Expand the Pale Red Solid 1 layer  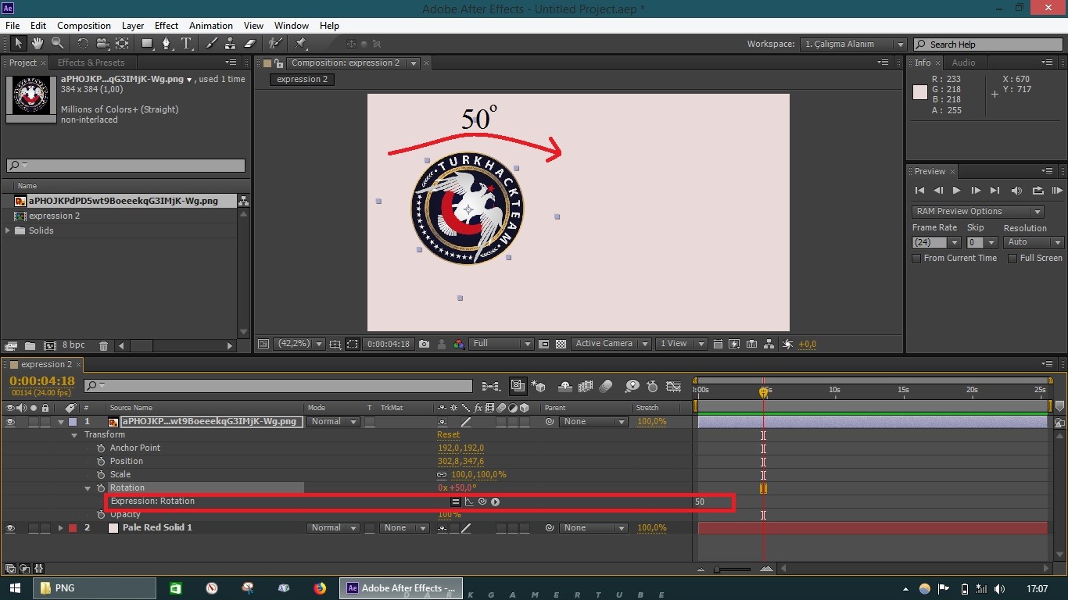coord(60,528)
